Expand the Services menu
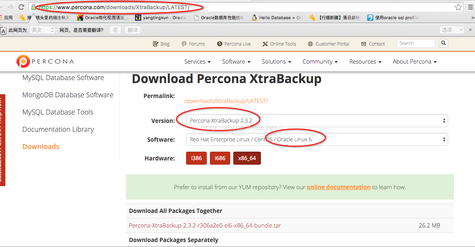Image resolution: width=475 pixels, height=247 pixels. 197,61
